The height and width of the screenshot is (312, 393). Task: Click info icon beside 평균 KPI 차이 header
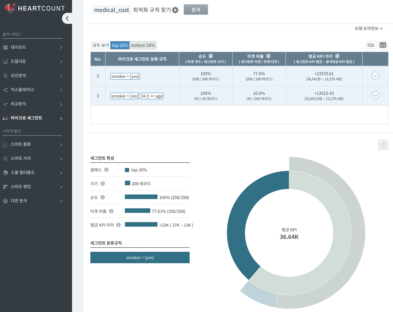tap(337, 56)
